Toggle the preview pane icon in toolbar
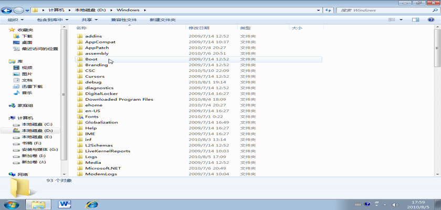 (x=416, y=20)
